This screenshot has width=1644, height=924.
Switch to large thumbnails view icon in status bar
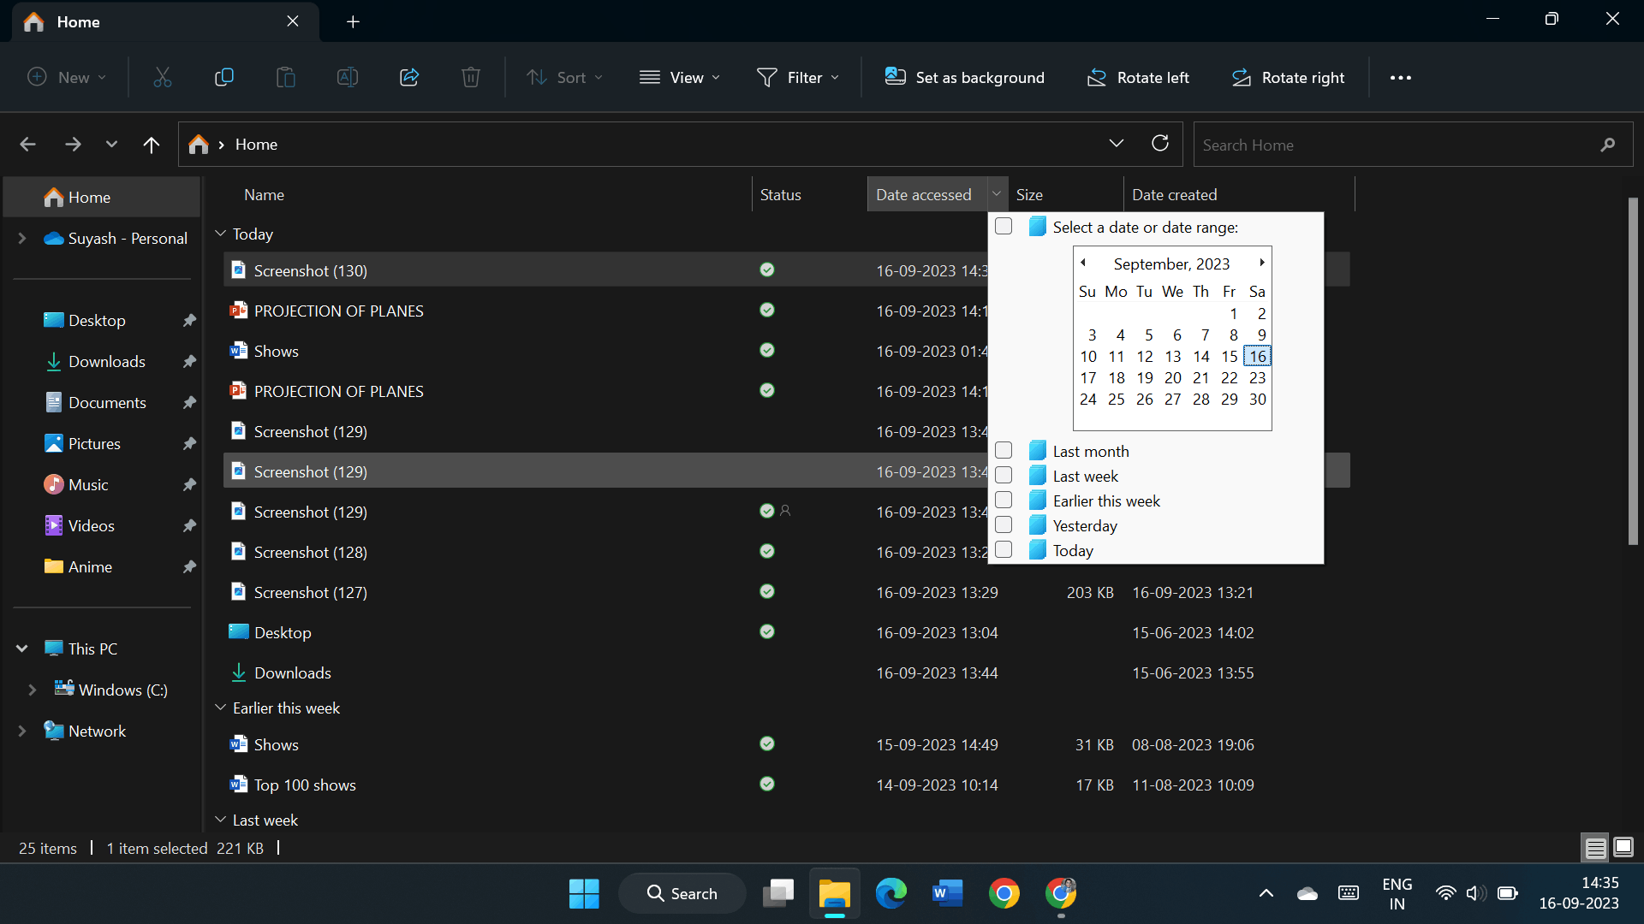1623,848
